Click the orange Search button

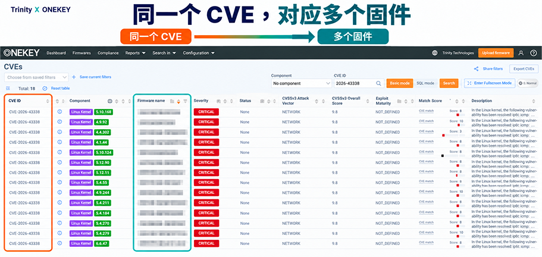click(449, 83)
